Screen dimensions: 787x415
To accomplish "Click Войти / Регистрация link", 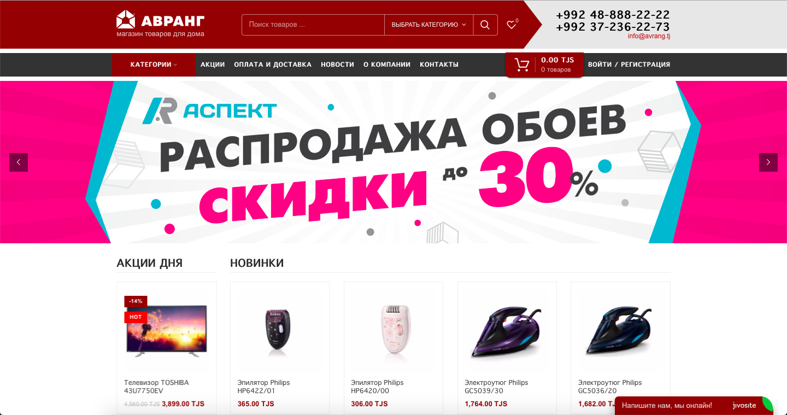I will click(629, 65).
